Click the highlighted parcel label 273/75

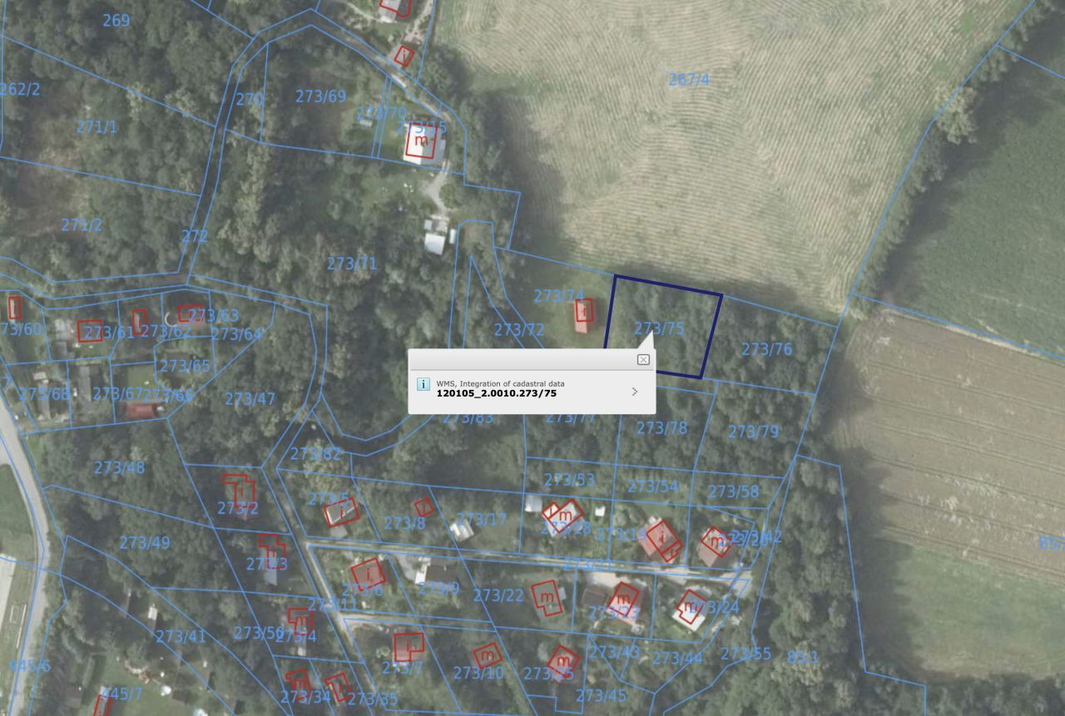click(x=659, y=328)
